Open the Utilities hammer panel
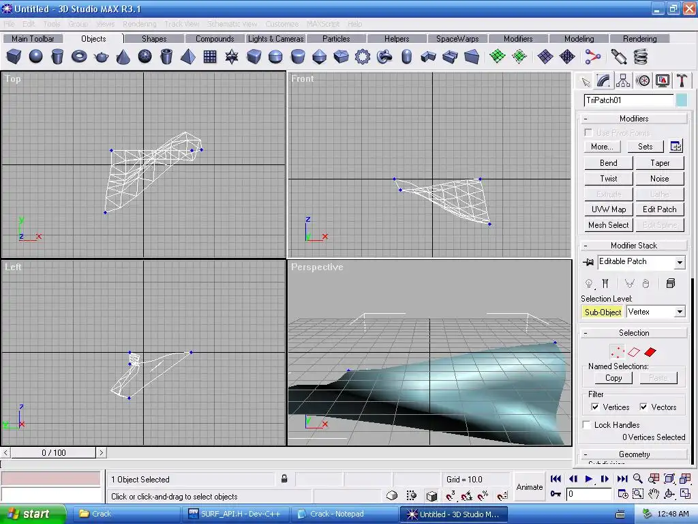698x524 pixels. 682,81
